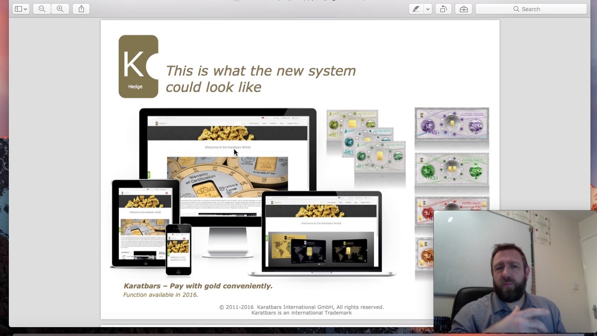Click the webcam video overlay

click(515, 271)
